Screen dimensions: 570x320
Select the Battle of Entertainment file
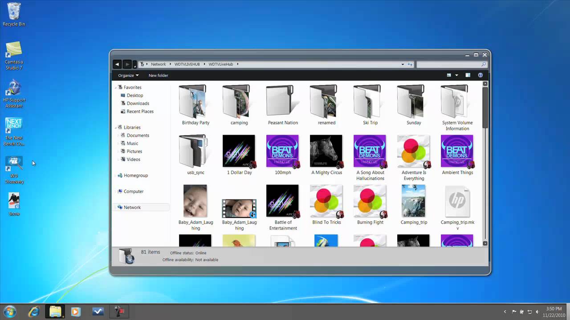click(283, 201)
